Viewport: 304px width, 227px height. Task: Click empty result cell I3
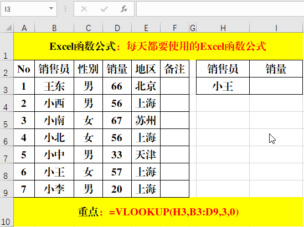276,86
